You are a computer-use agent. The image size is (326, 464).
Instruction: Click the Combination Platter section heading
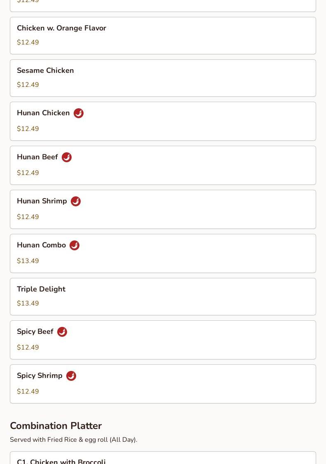[56, 426]
